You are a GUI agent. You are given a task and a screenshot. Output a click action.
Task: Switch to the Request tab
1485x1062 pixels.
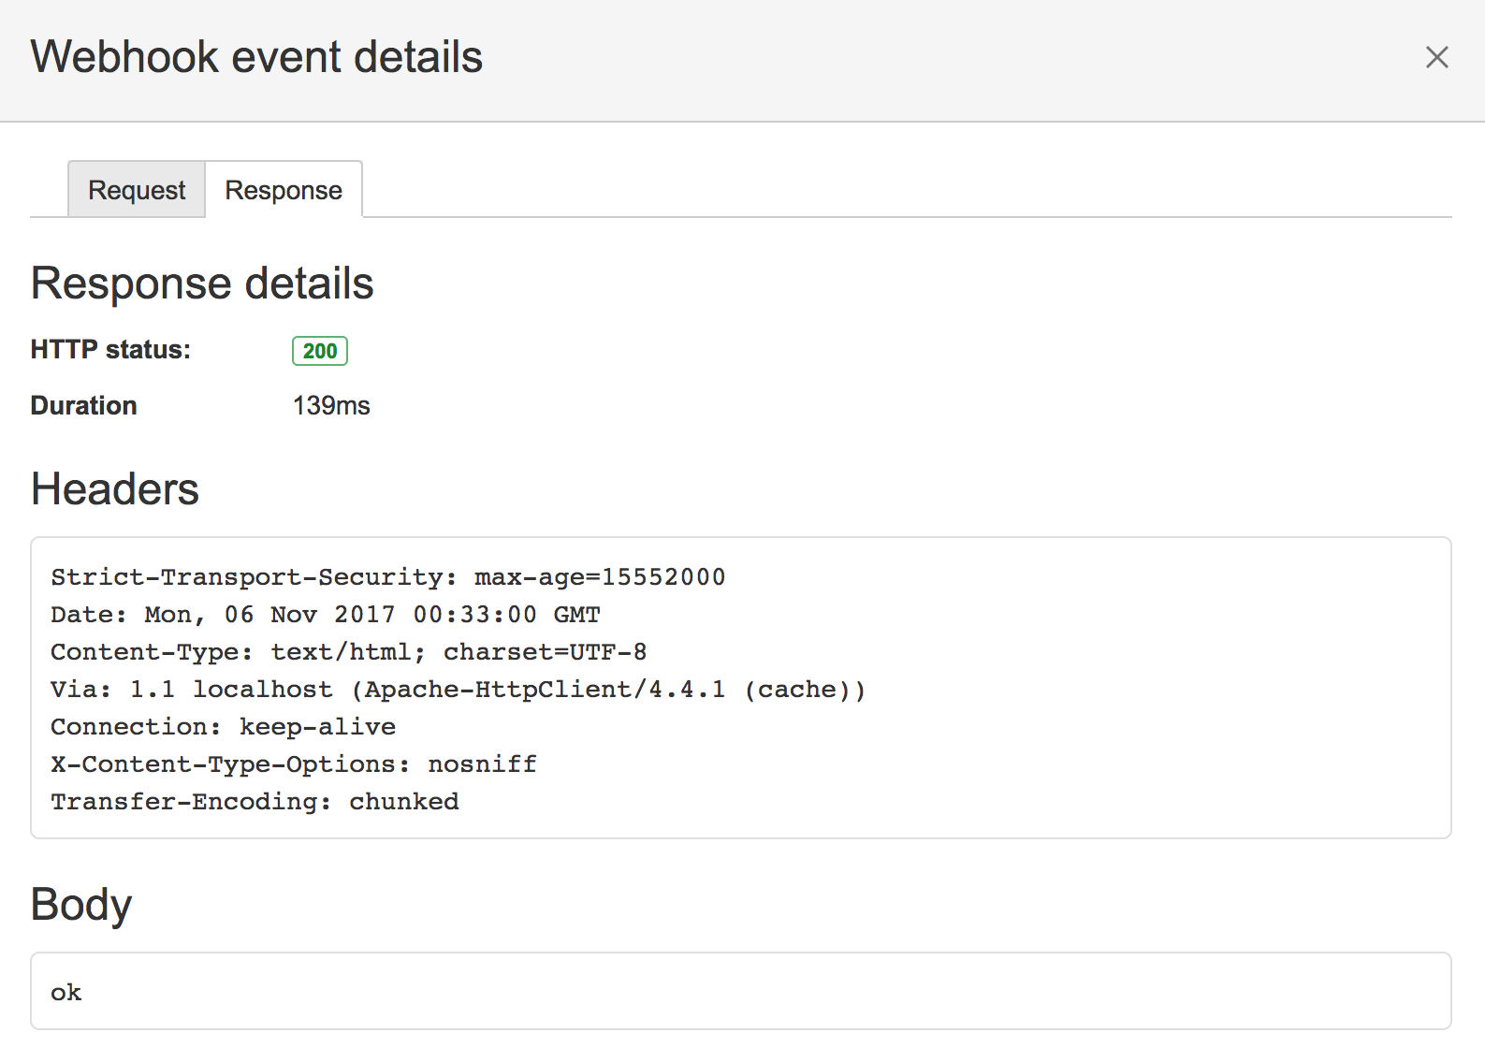point(137,190)
